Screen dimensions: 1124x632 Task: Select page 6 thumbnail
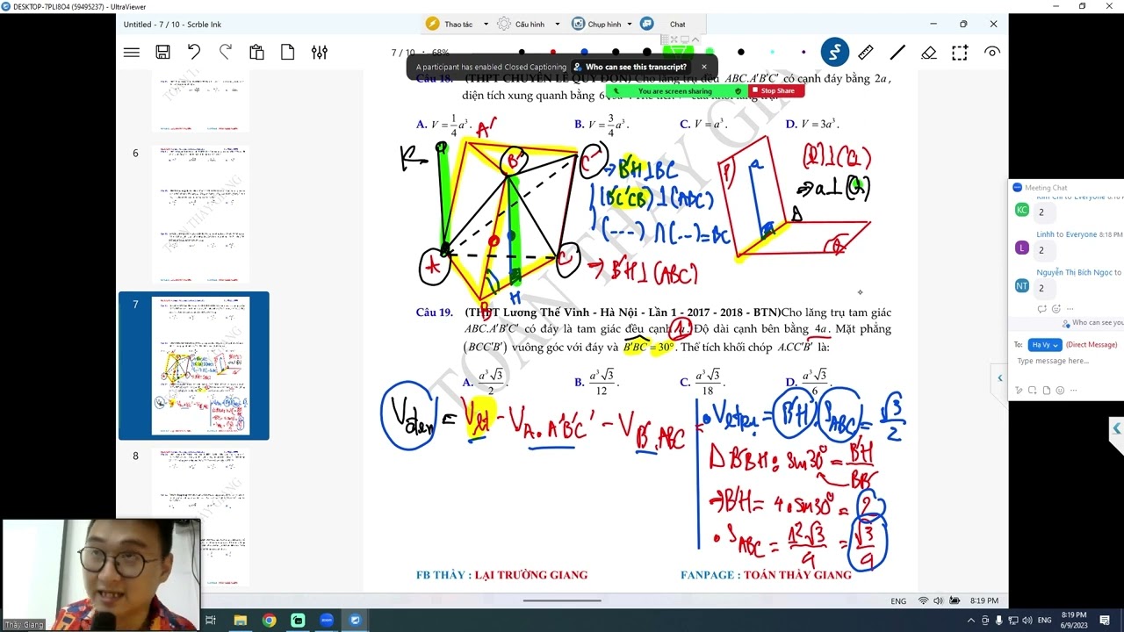coord(200,216)
